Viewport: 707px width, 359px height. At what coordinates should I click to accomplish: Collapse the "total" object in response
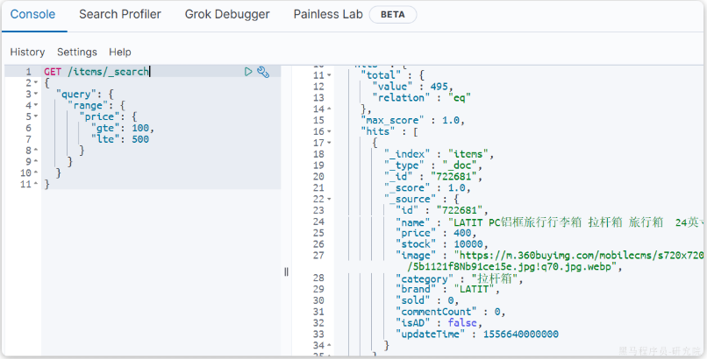point(329,75)
